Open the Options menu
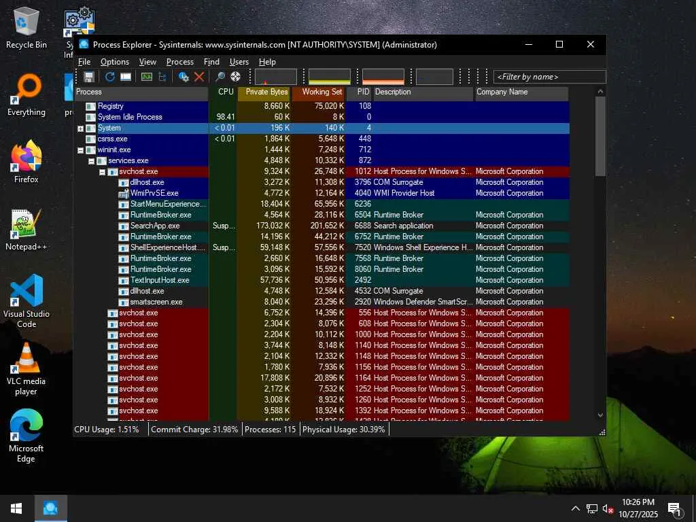This screenshot has width=696, height=522. [x=114, y=62]
